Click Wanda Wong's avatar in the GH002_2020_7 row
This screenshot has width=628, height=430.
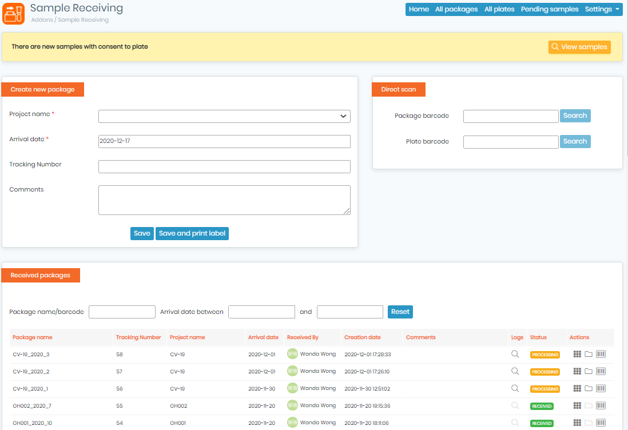tap(292, 405)
